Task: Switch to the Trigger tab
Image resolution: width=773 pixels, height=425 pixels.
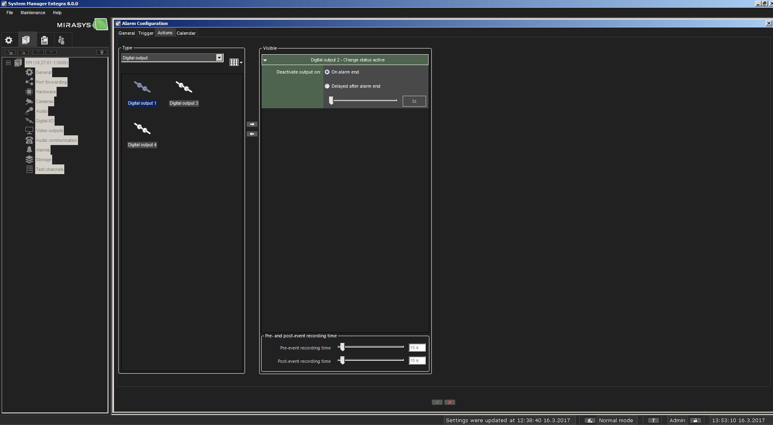Action: (x=146, y=34)
